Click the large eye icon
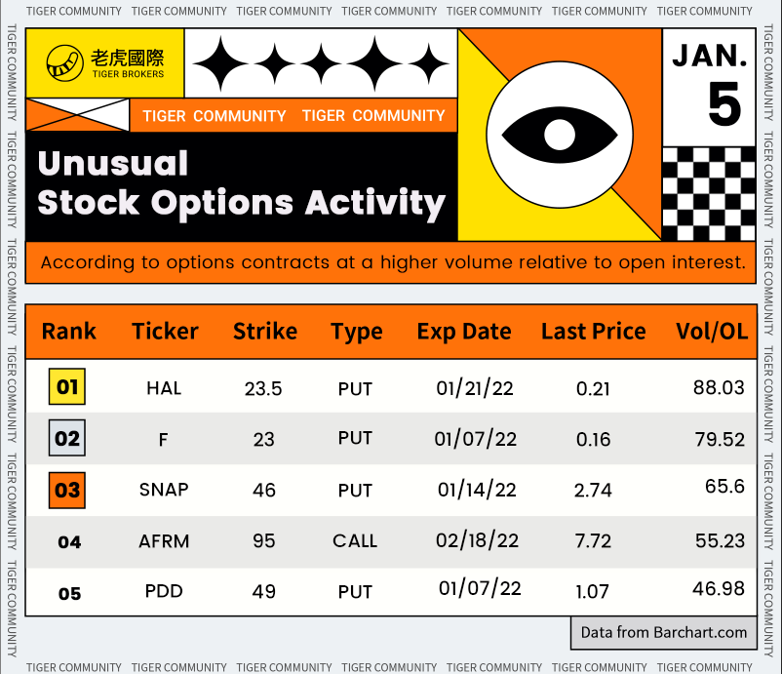Image resolution: width=782 pixels, height=674 pixels. point(559,134)
